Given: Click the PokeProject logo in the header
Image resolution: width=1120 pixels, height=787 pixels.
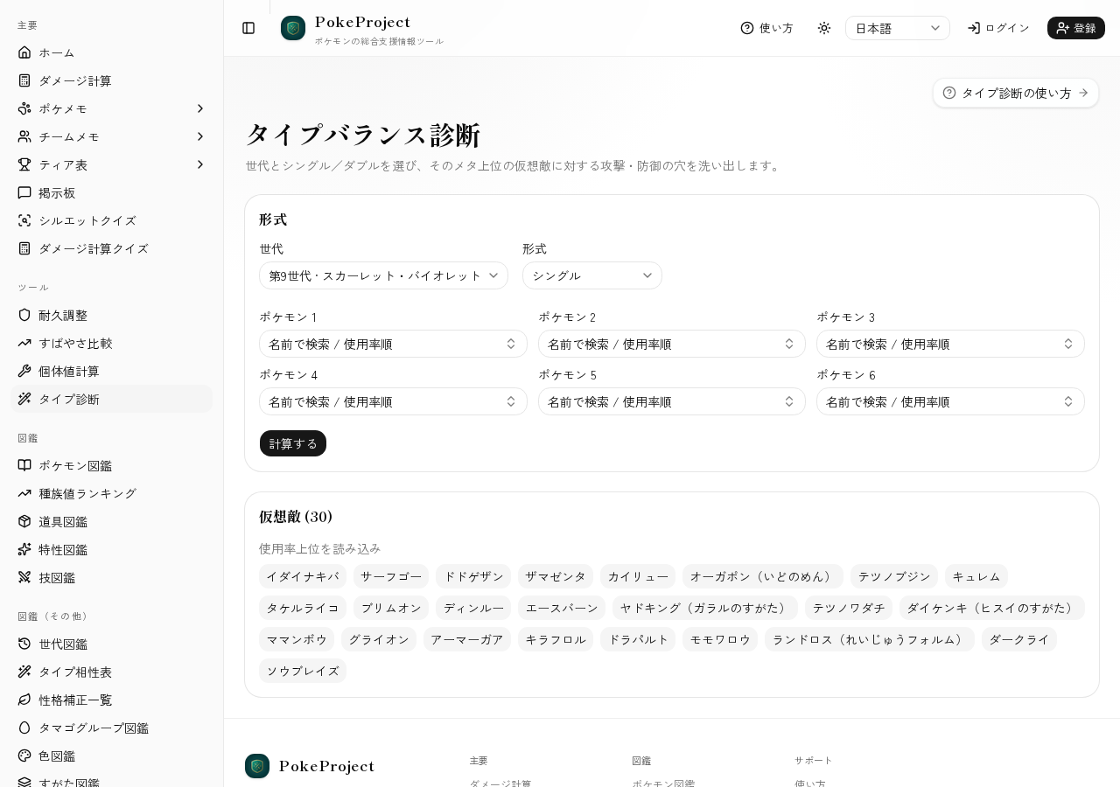Looking at the screenshot, I should click(x=293, y=28).
